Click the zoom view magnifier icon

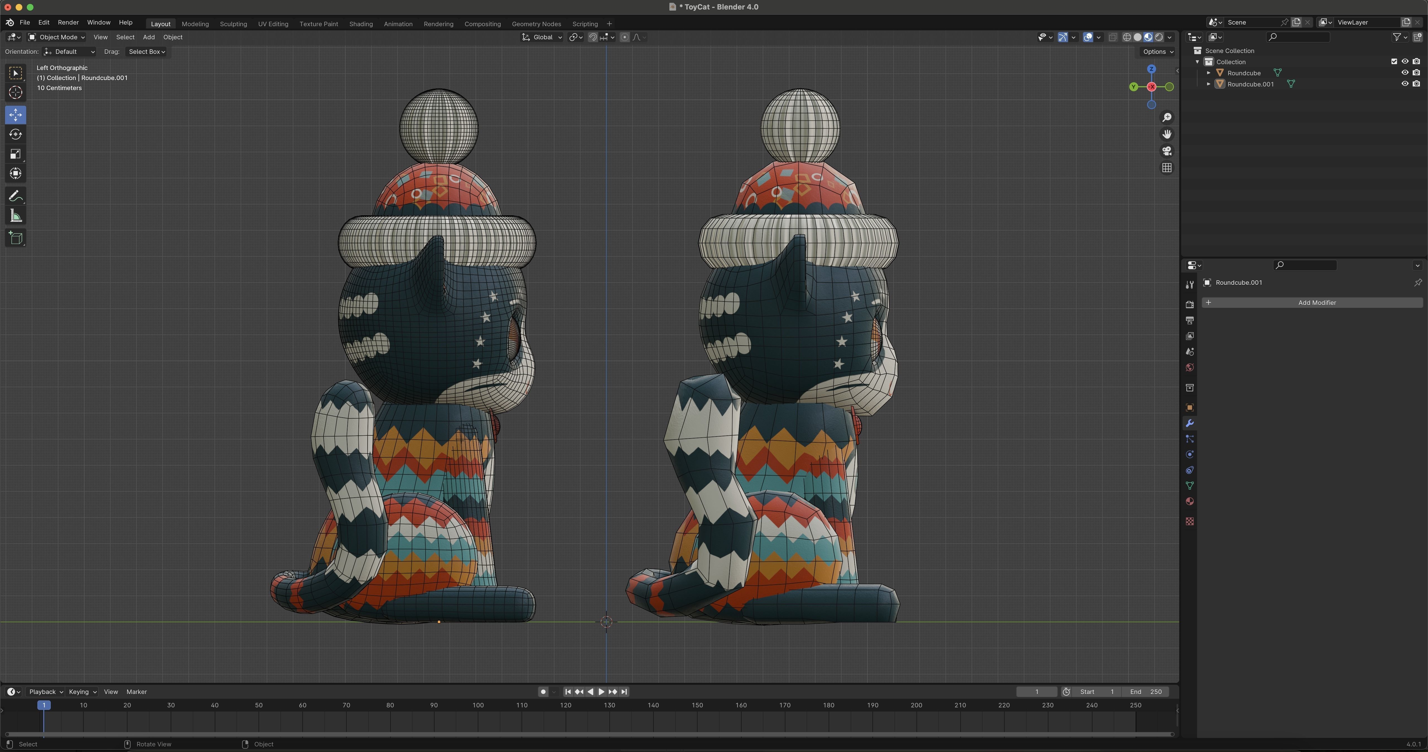pyautogui.click(x=1167, y=117)
